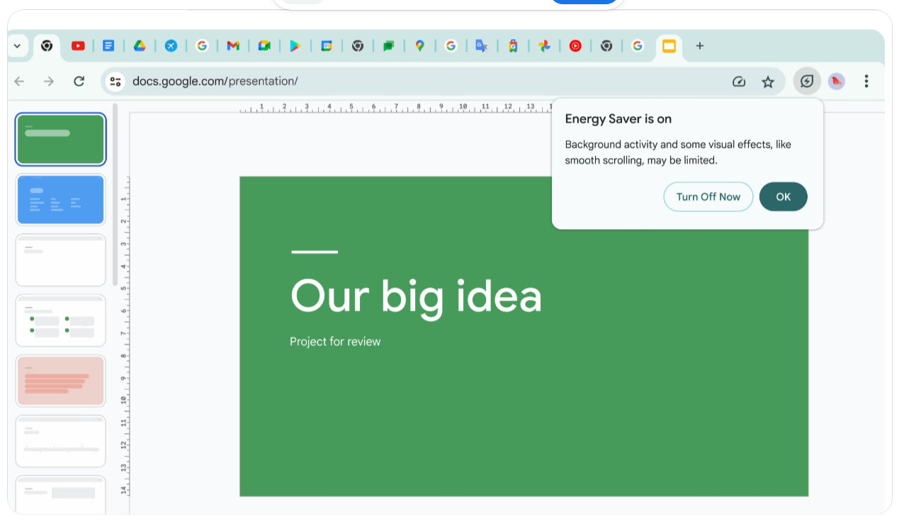Select the blue second slide thumbnail
This screenshot has height=521, width=899.
click(61, 200)
